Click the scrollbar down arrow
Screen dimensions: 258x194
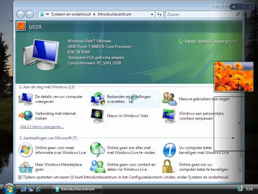click(x=240, y=170)
